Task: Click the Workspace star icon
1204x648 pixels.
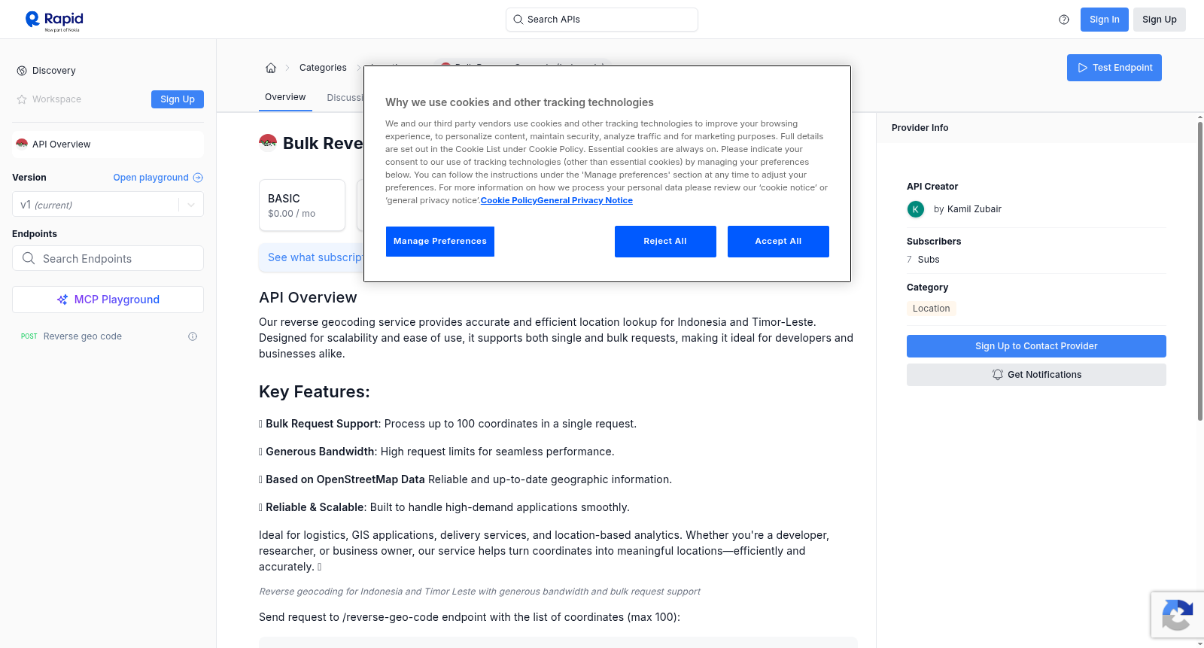Action: [22, 99]
